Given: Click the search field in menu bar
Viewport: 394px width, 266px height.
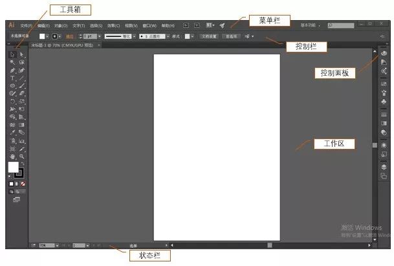Looking at the screenshot, I should click(x=341, y=25).
